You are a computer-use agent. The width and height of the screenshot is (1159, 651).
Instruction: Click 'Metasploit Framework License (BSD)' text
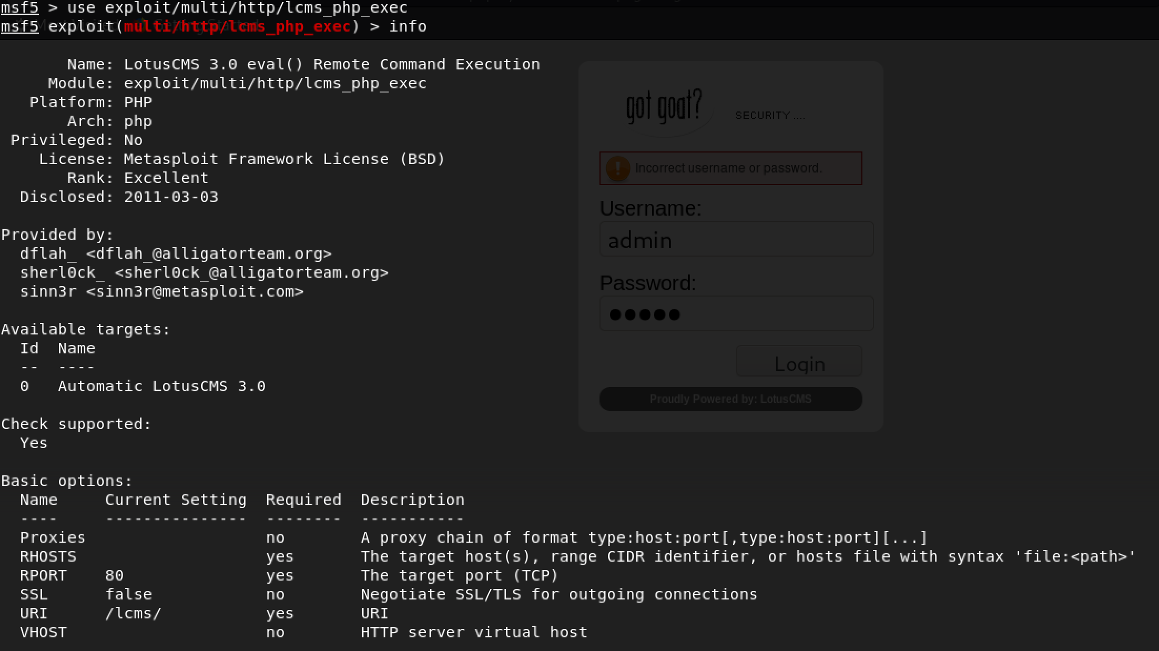coord(284,159)
